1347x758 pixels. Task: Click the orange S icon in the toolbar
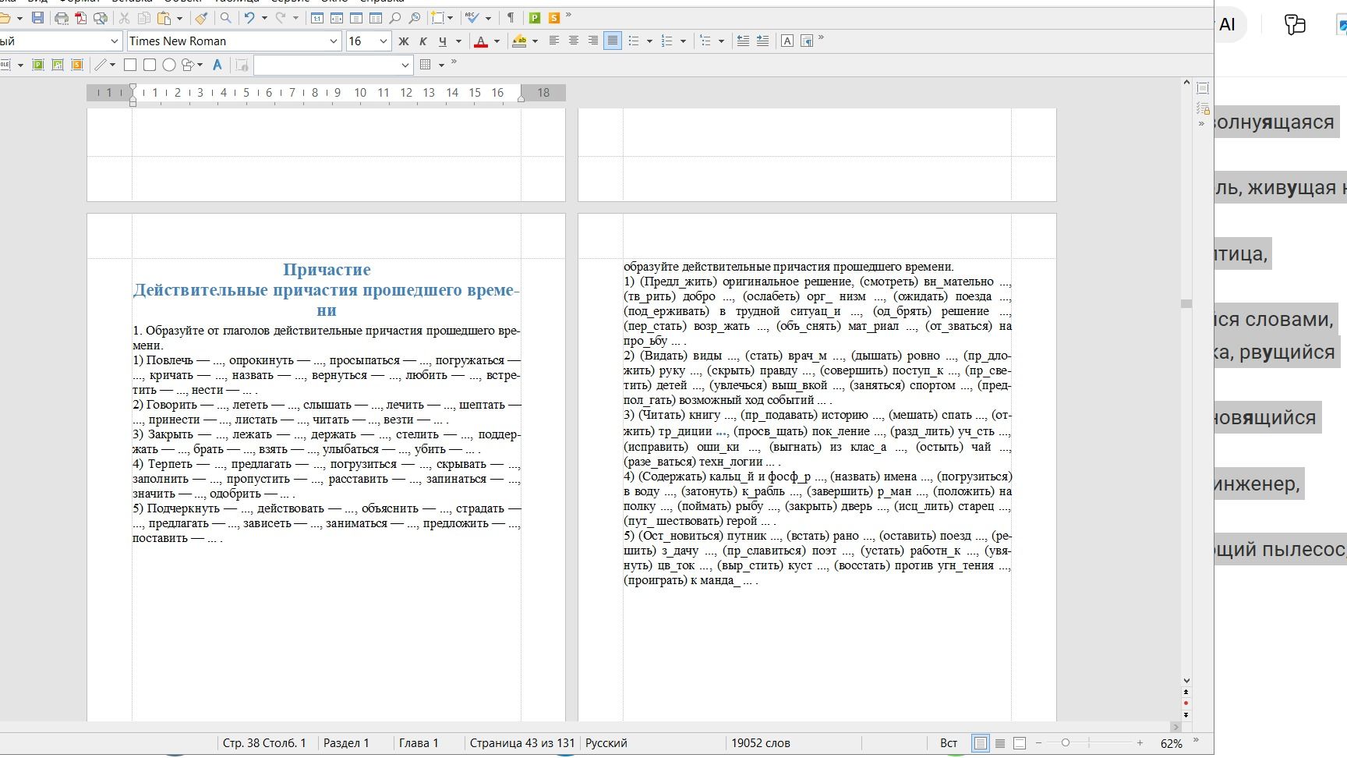553,17
